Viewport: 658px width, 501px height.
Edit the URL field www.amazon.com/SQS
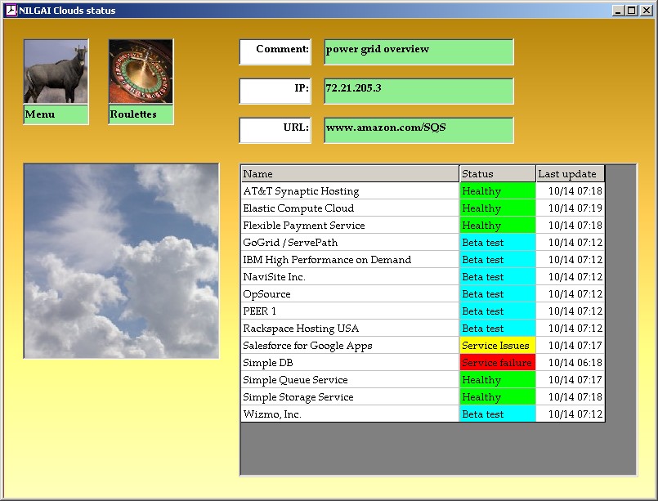[419, 130]
